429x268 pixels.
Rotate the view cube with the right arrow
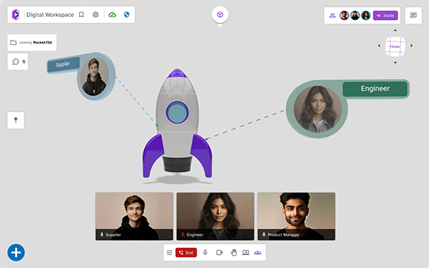pos(411,46)
